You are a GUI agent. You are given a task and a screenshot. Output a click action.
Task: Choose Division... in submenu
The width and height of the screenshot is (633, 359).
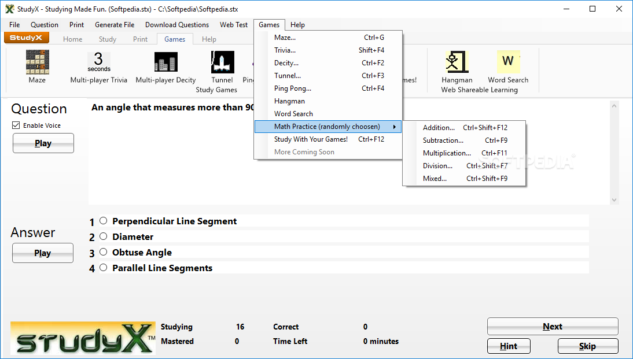pyautogui.click(x=464, y=166)
